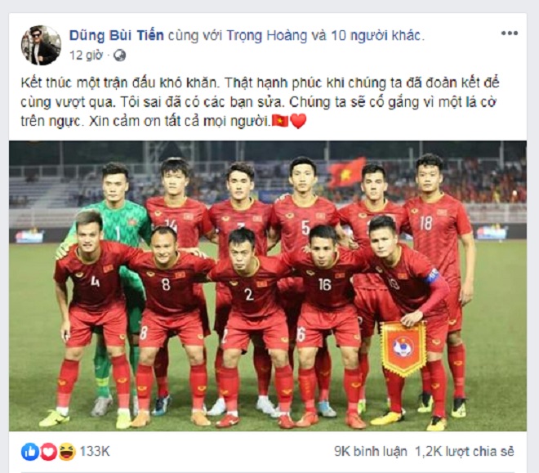Open the 9K bình luận comments
This screenshot has width=539, height=473.
click(370, 452)
